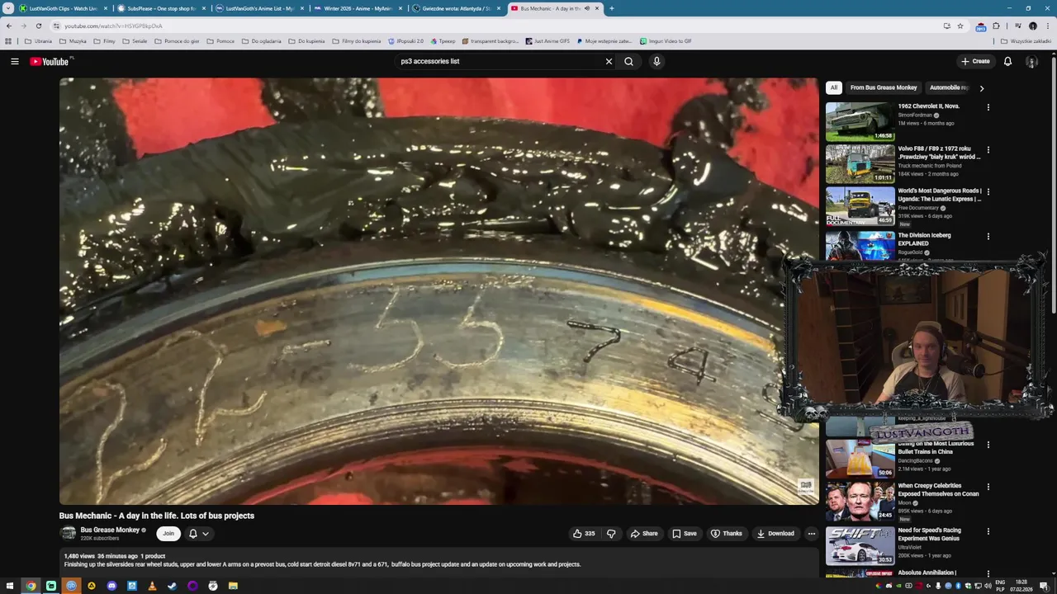Switch to SubsPlease browser tab
Viewport: 1057px width, 594px height.
(160, 8)
